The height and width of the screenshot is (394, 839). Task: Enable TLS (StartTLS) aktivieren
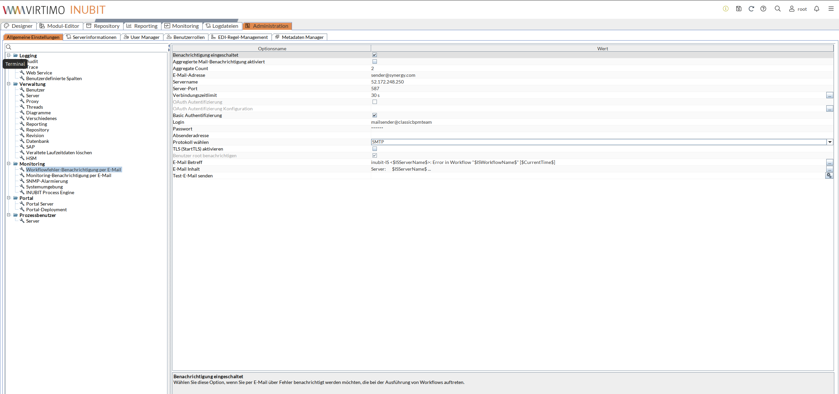tap(375, 149)
